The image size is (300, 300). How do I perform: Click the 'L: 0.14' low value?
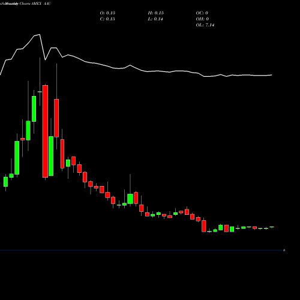[x=155, y=19]
